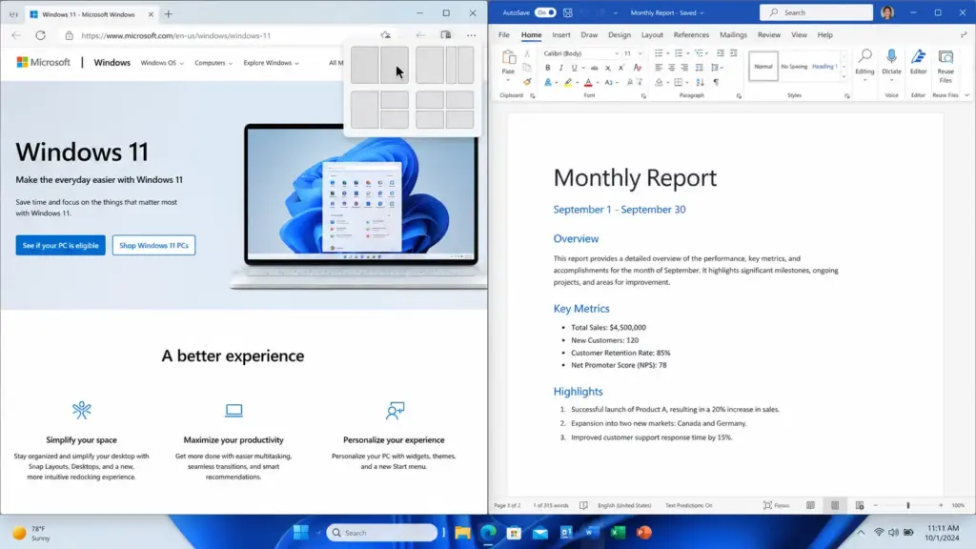Screen dimensions: 976x549
Task: Switch to Web Layout view in Word
Action: tap(860, 505)
